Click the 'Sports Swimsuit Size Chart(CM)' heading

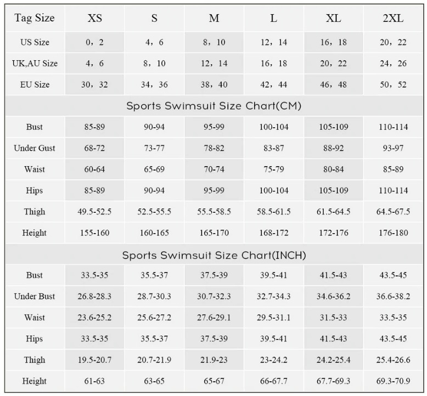[214, 106]
